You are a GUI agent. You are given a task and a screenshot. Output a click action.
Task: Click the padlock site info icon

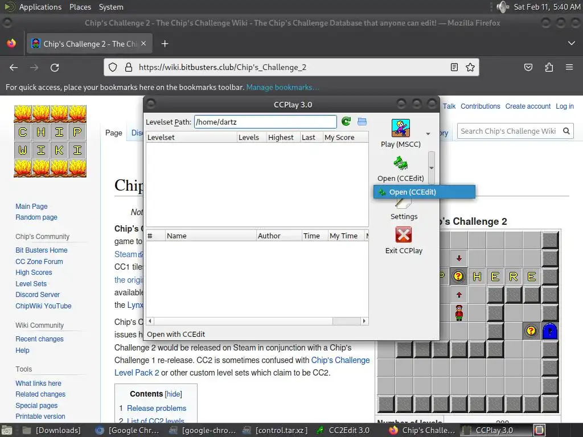click(129, 67)
